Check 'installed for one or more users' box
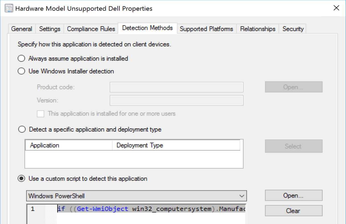This screenshot has height=224, width=346. [x=41, y=114]
